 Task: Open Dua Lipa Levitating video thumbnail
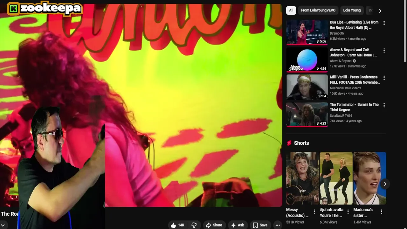coord(307,32)
